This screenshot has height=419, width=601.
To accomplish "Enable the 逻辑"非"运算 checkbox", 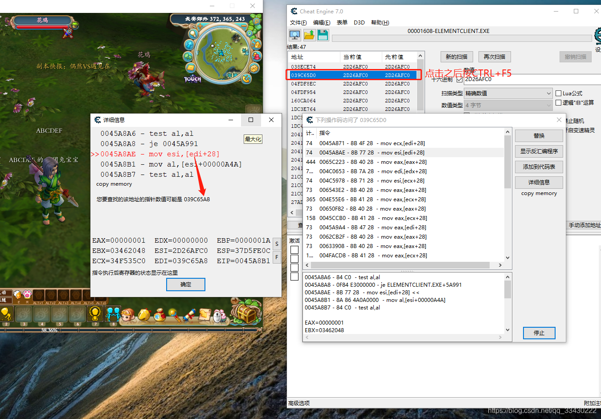I will (x=558, y=103).
